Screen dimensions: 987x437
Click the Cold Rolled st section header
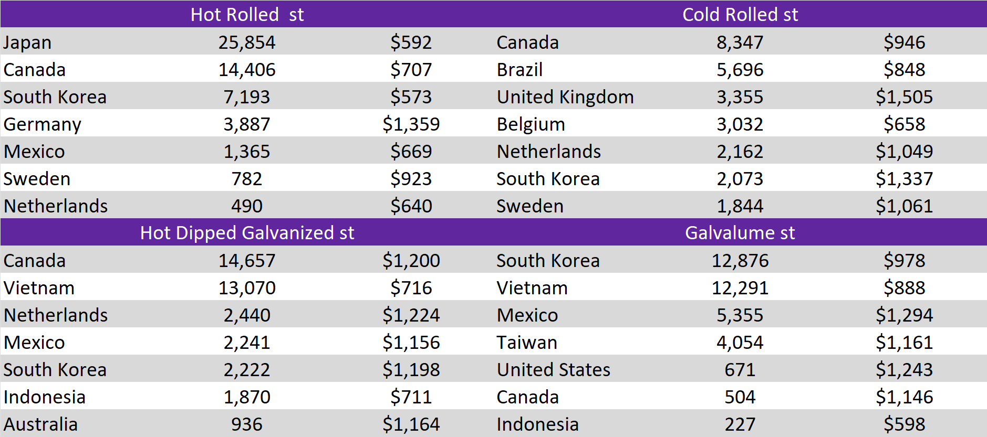pos(740,14)
